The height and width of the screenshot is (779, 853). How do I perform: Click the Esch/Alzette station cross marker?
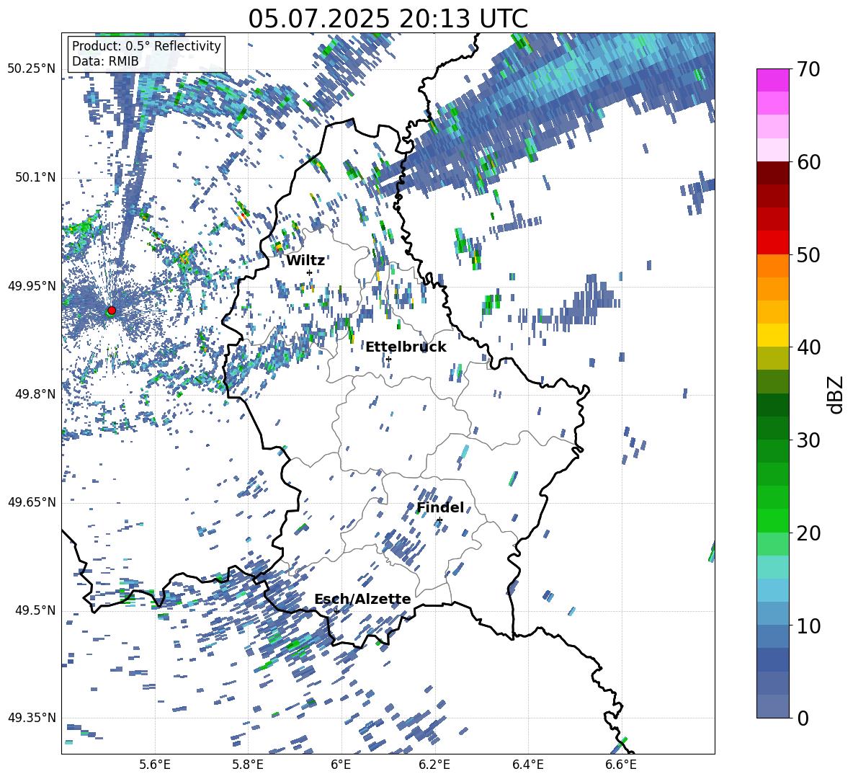tap(336, 611)
